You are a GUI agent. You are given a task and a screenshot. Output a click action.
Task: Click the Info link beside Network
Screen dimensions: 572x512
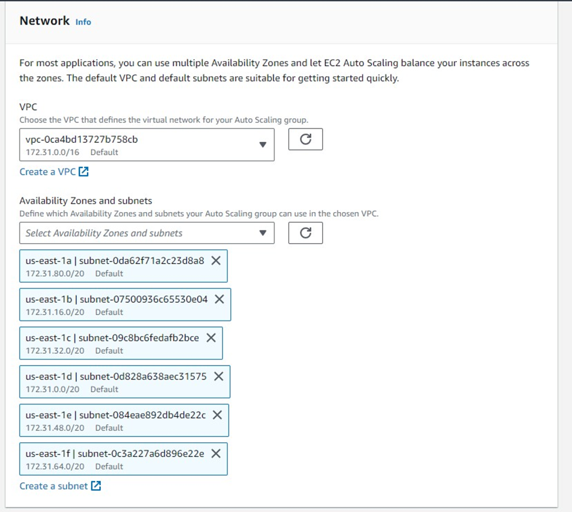pyautogui.click(x=83, y=22)
